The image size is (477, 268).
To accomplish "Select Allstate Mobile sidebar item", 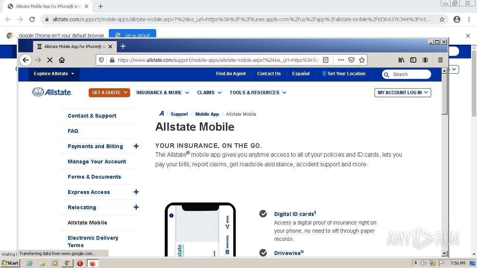I will click(87, 223).
